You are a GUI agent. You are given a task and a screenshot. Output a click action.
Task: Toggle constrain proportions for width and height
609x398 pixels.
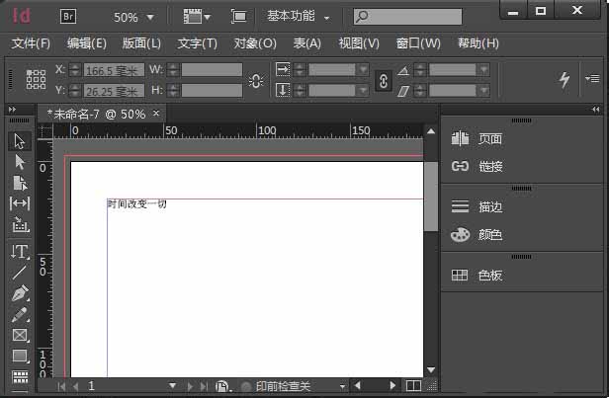point(256,81)
